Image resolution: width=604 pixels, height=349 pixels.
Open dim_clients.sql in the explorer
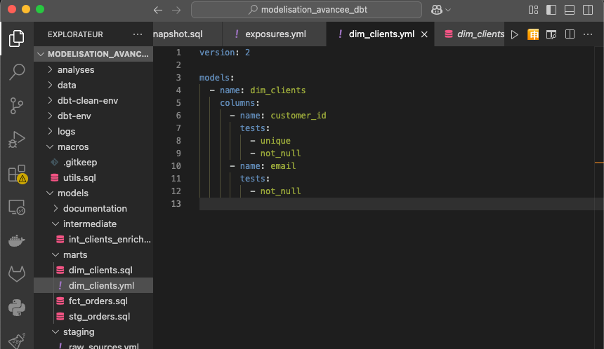tap(93, 271)
